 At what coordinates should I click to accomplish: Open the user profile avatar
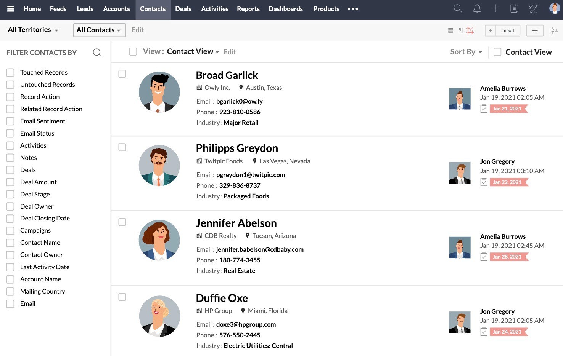[554, 8]
